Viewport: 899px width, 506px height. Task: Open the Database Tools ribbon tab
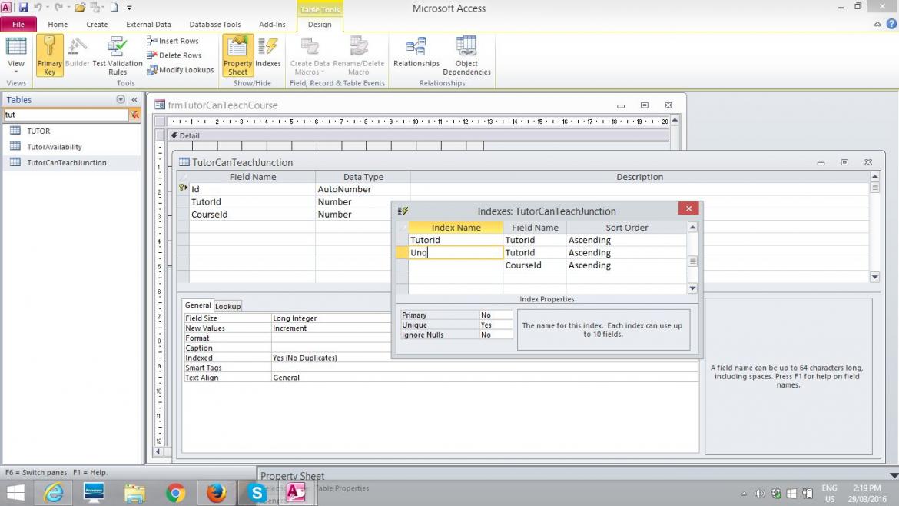[x=215, y=24]
